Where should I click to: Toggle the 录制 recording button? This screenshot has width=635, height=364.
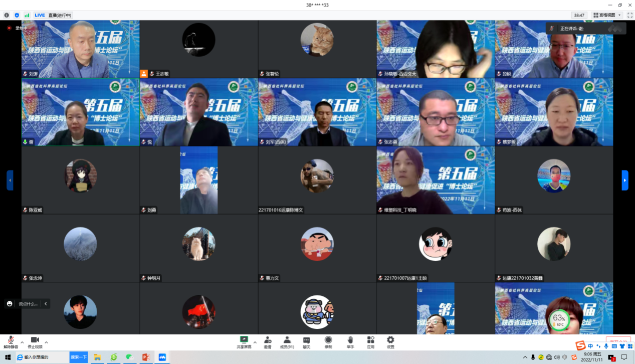(x=328, y=342)
